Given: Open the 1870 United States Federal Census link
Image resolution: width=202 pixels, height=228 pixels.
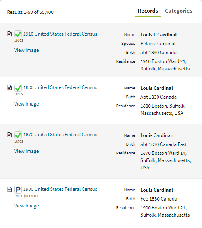Looking at the screenshot, I should click(60, 135).
